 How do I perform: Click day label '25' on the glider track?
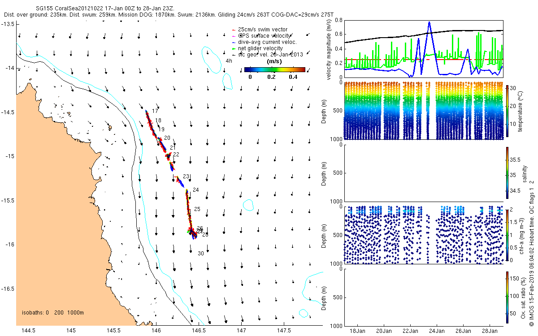197,209
